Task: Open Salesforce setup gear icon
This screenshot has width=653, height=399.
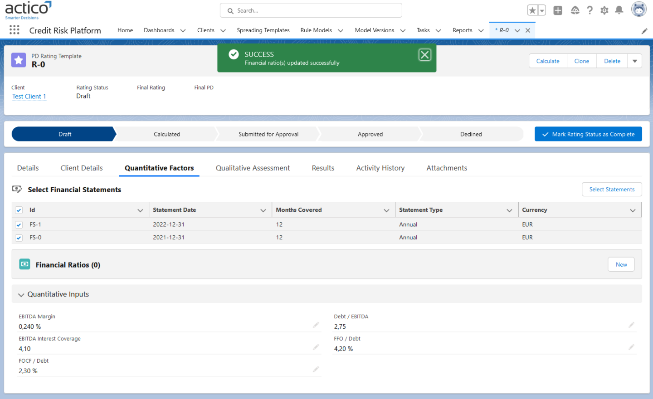Action: tap(604, 10)
